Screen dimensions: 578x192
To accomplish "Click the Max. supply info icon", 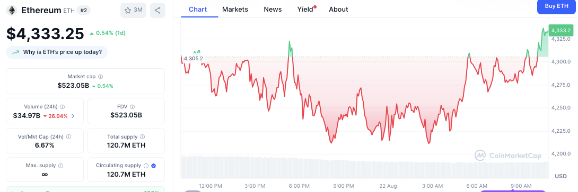I will click(x=61, y=166).
